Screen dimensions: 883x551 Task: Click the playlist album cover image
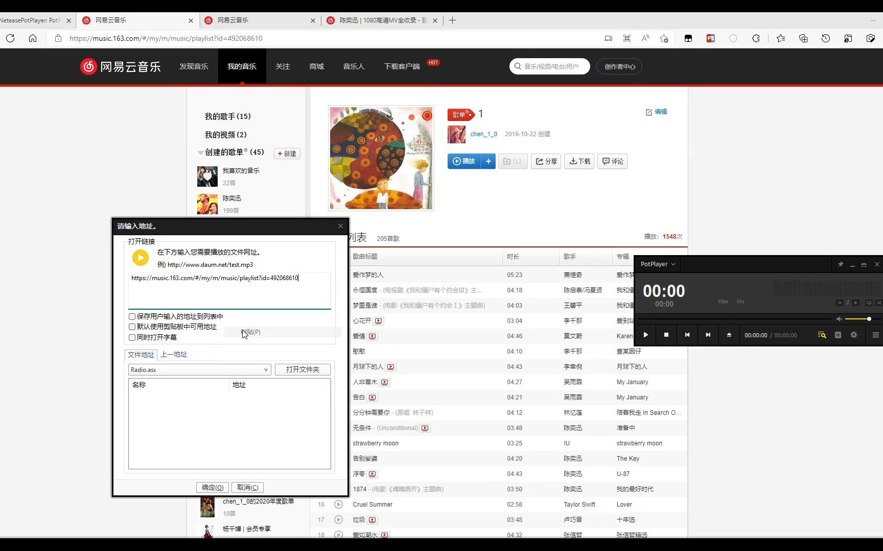381,158
